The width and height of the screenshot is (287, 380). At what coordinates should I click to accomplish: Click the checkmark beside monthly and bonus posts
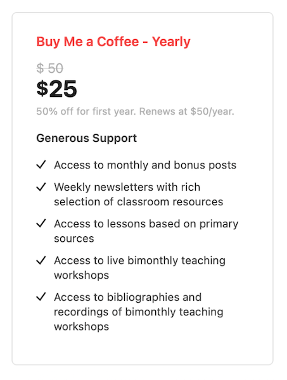click(41, 165)
